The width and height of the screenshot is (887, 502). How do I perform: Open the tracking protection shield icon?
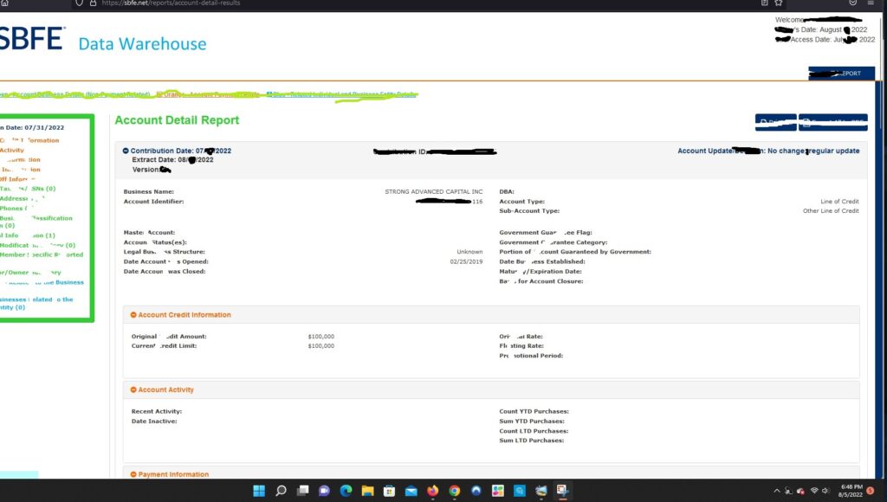point(79,3)
